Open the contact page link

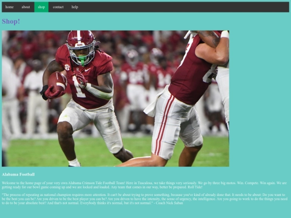[x=58, y=7]
